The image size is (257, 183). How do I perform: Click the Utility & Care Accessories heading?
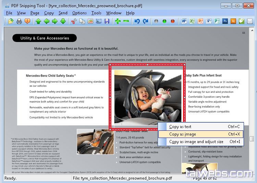tap(45, 38)
